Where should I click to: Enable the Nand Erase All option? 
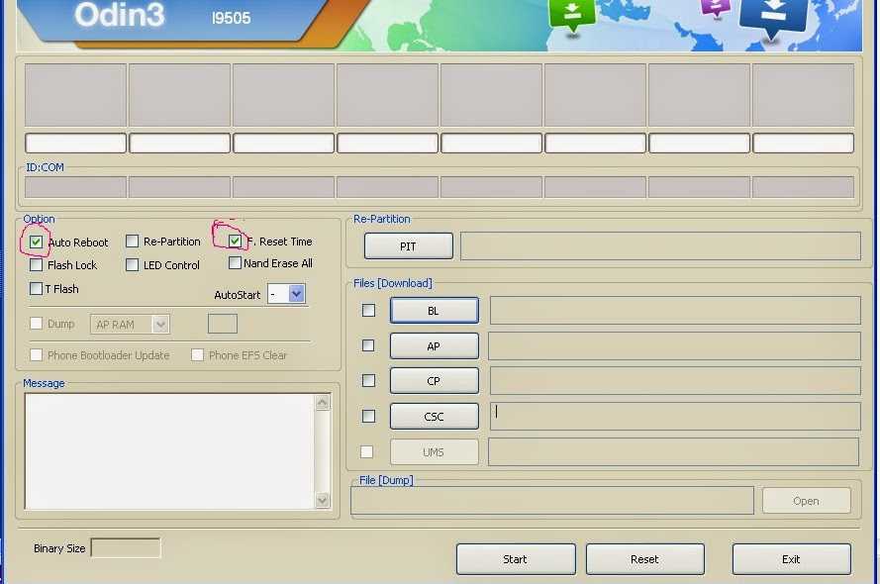[x=234, y=263]
